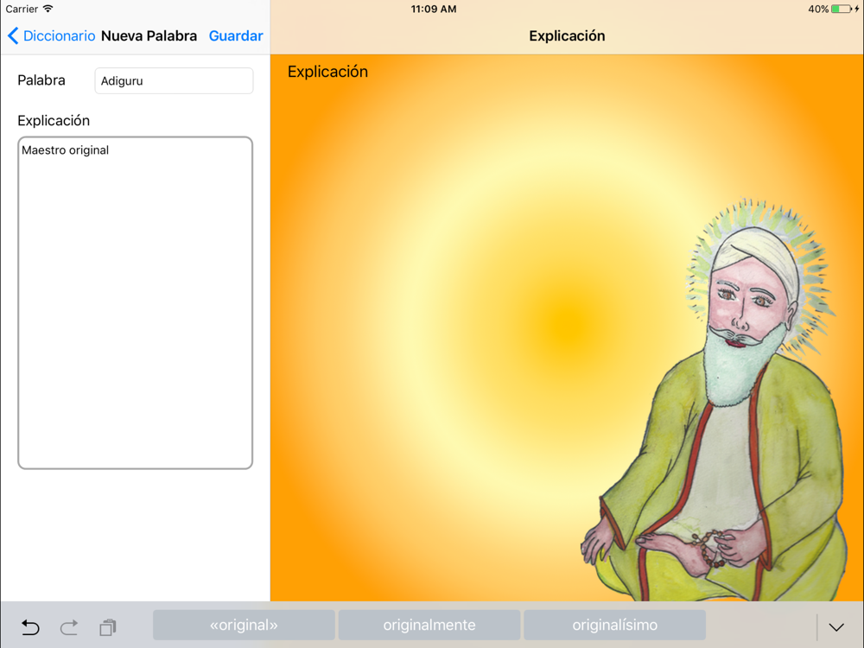The height and width of the screenshot is (648, 864).
Task: Tap the Explicación heading in orange panel
Action: coord(327,72)
